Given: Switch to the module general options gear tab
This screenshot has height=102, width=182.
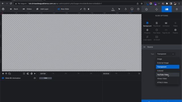Looking at the screenshot, I should tap(146, 9).
